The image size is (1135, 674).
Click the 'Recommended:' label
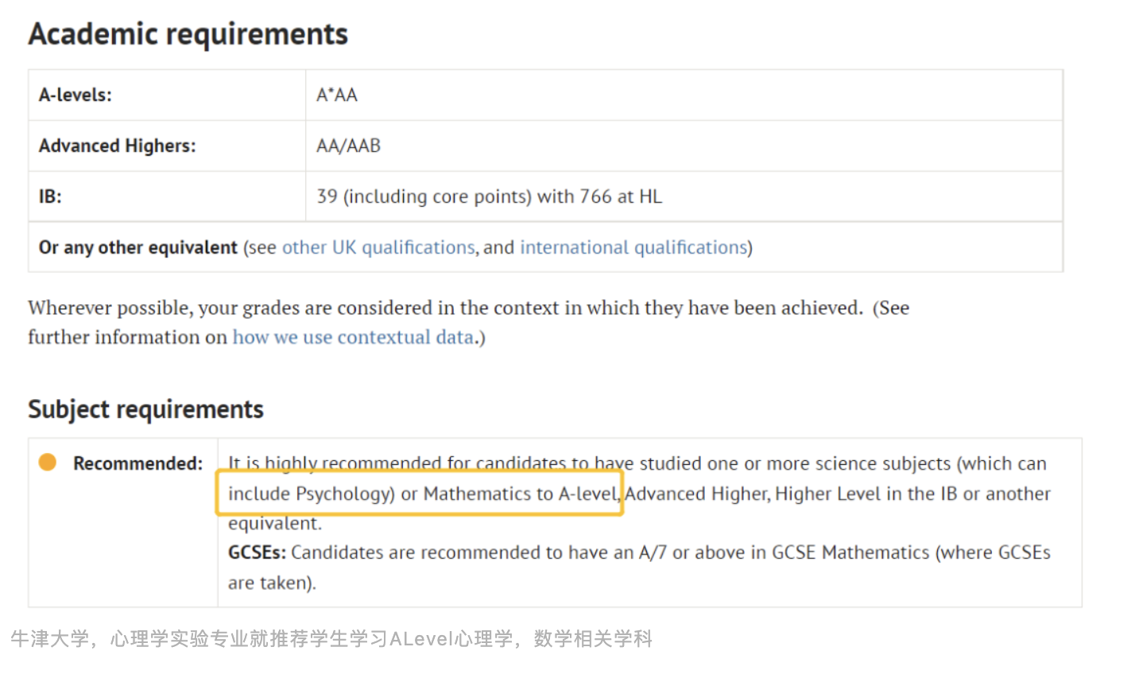[138, 463]
